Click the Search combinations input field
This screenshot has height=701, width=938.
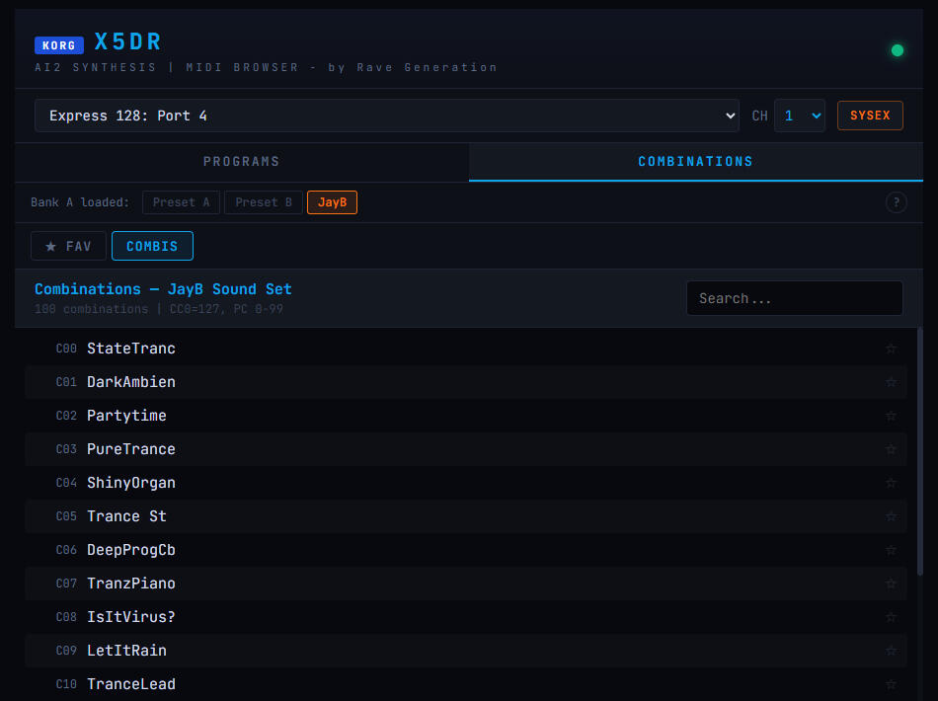point(794,298)
